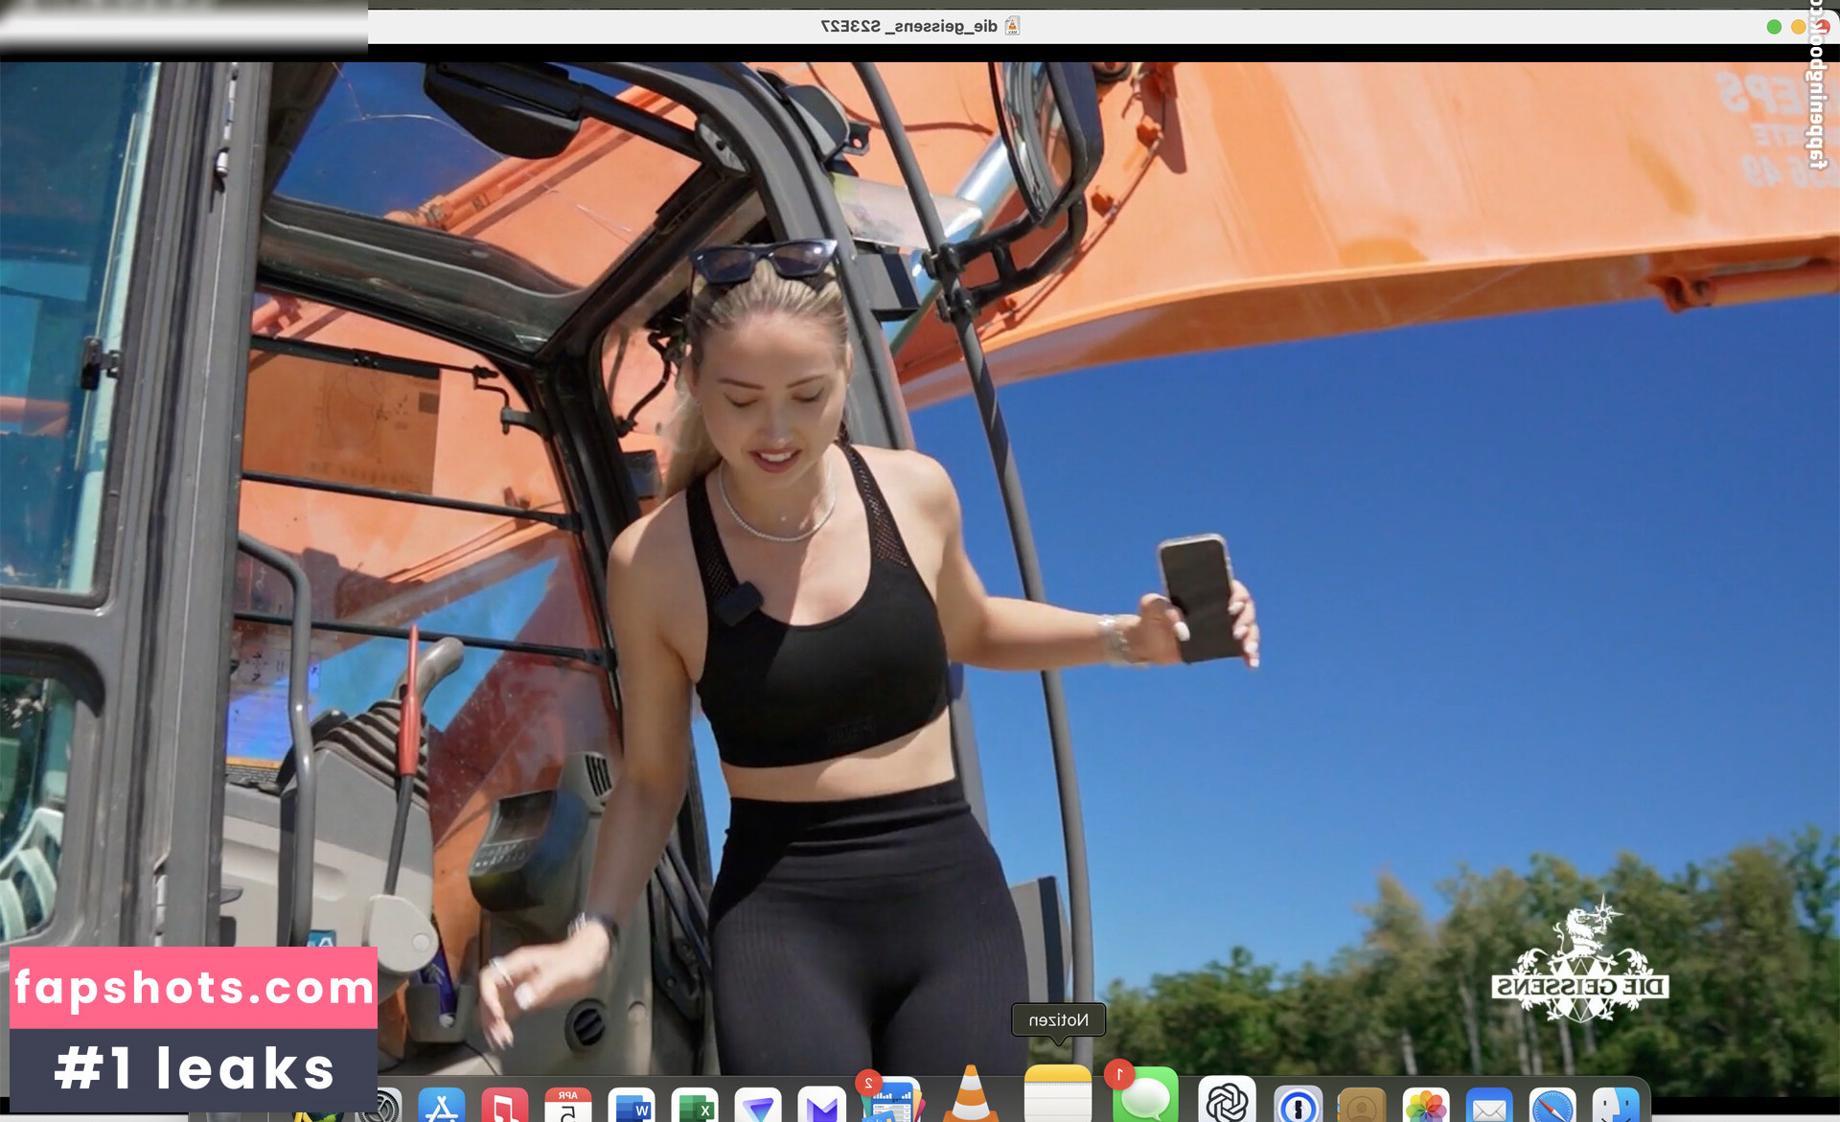Open the purple Proton Mail icon
1840x1122 pixels.
coord(821,1106)
